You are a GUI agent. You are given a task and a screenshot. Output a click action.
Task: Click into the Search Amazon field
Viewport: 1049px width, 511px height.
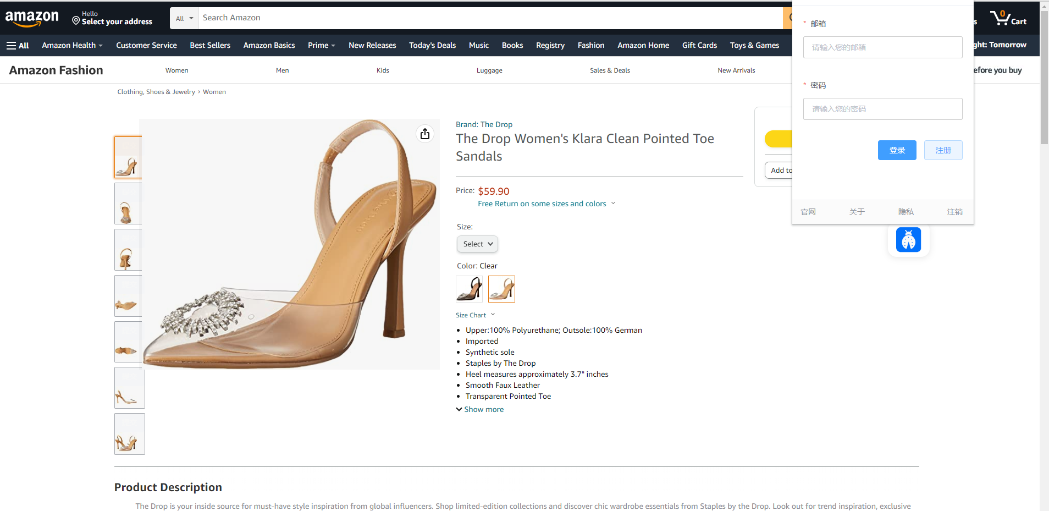pyautogui.click(x=490, y=18)
